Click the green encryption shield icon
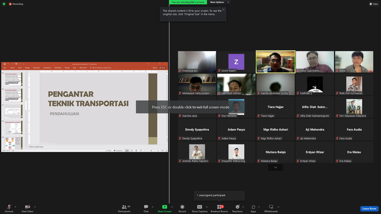The height and width of the screenshot is (214, 381). coord(4,4)
